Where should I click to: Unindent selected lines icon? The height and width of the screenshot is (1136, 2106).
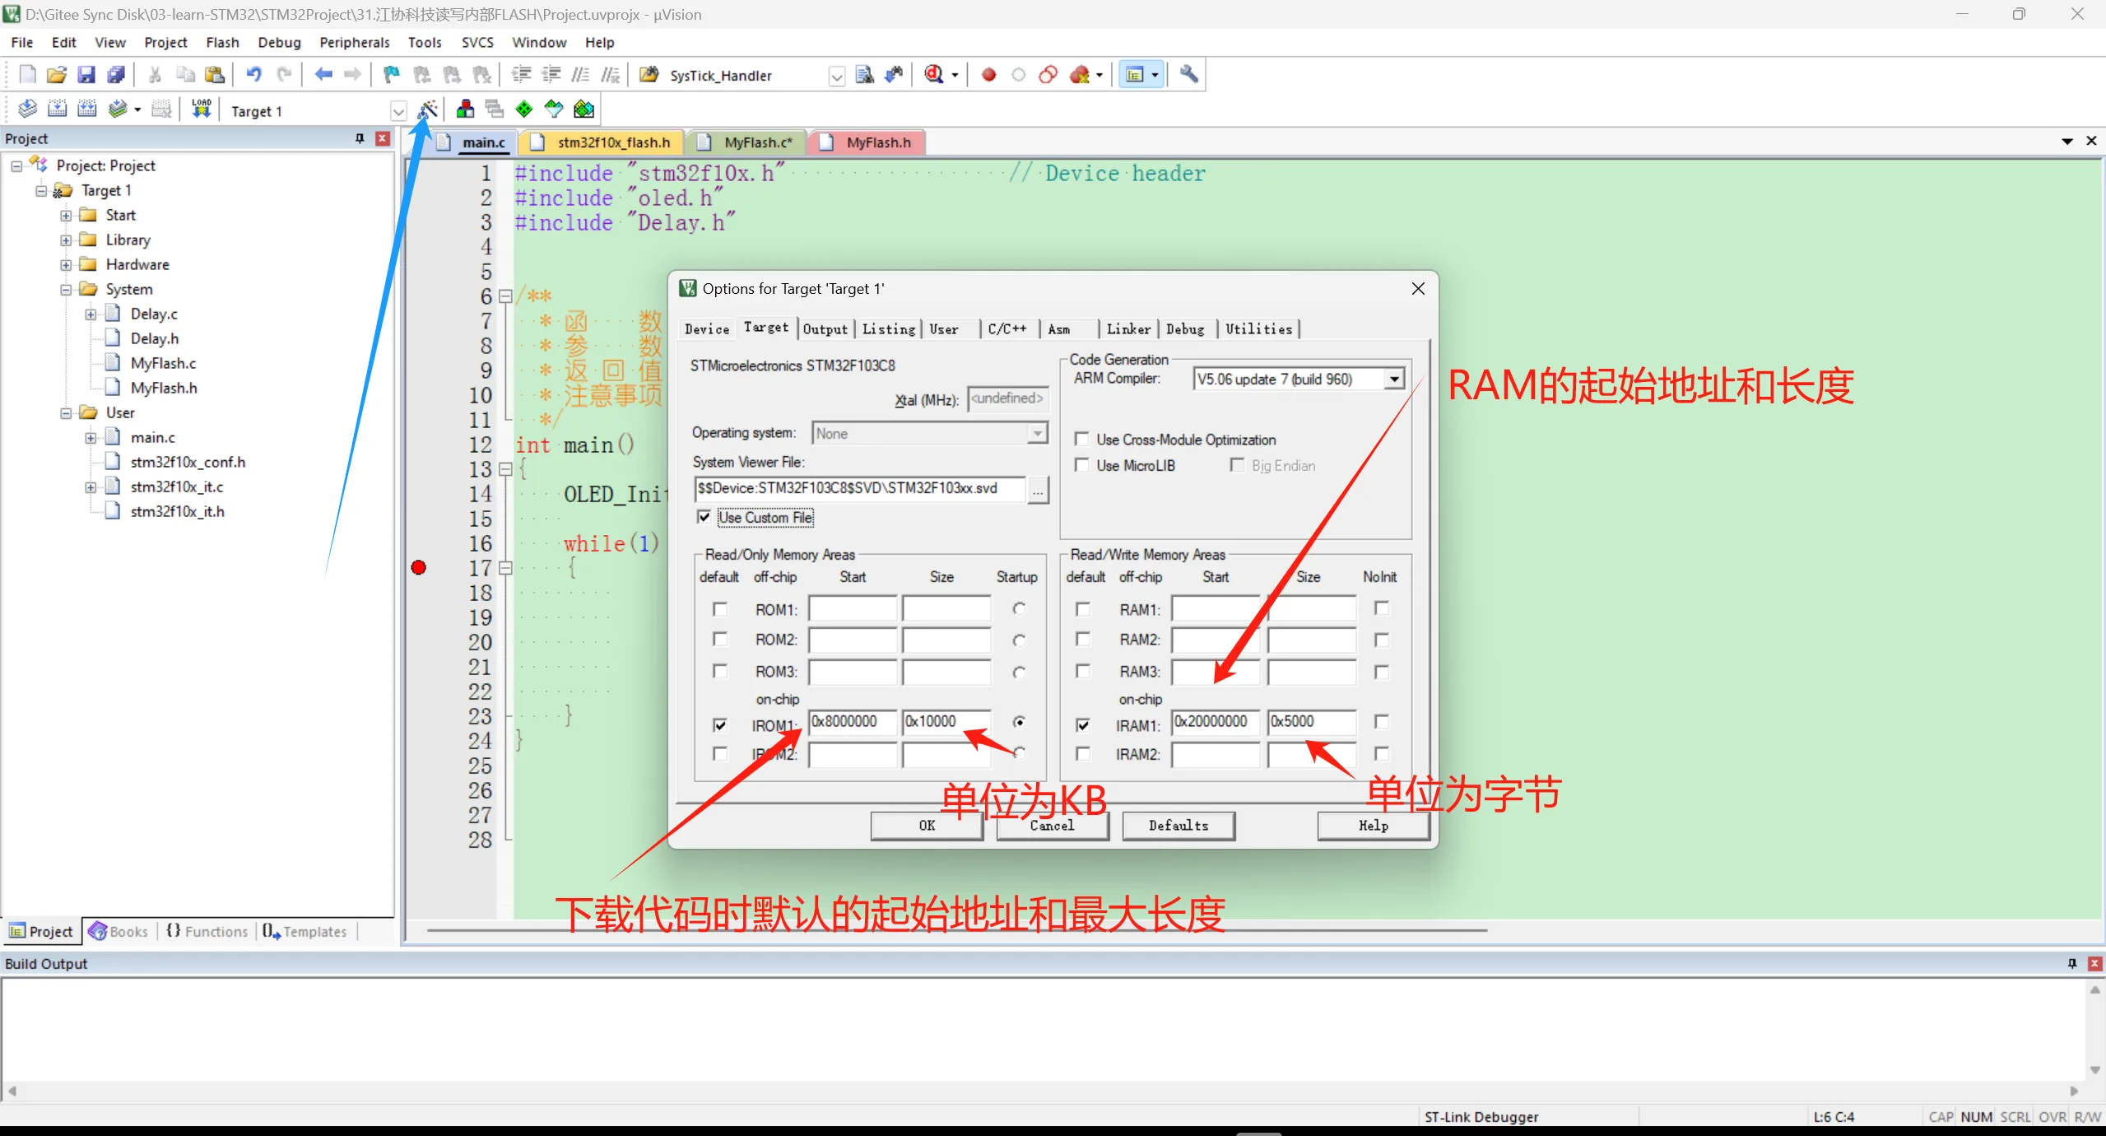(x=551, y=75)
